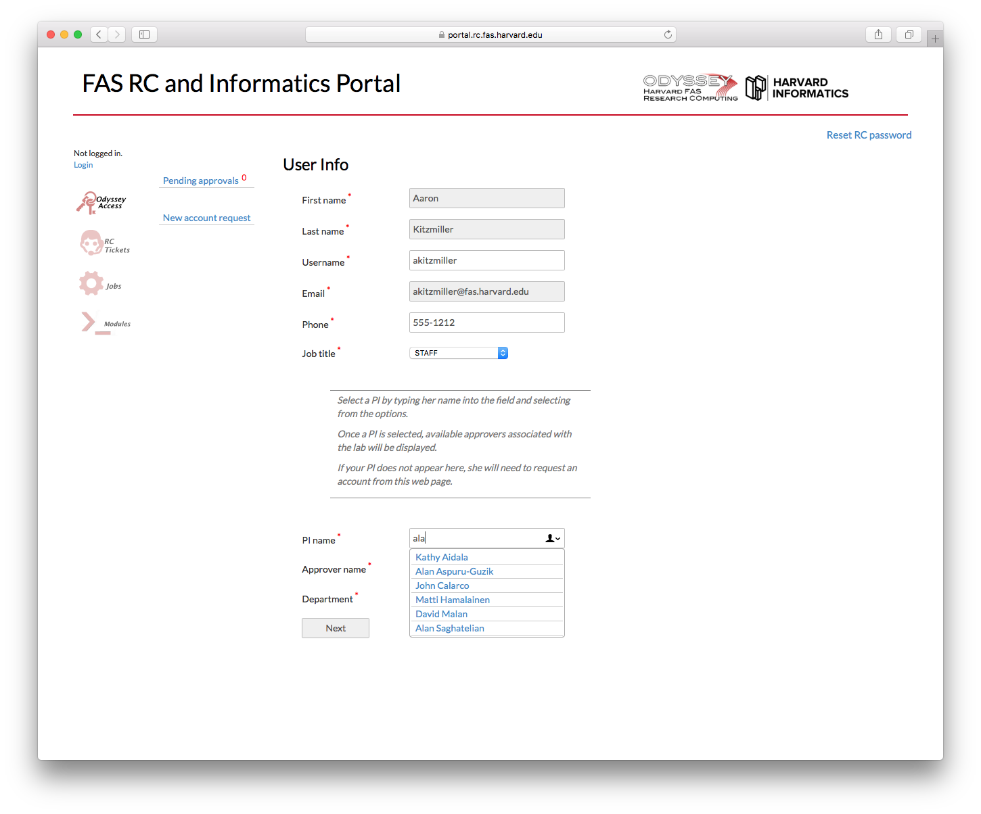Open Pending approvals menu item
Screen dimensions: 981x814
(x=201, y=181)
